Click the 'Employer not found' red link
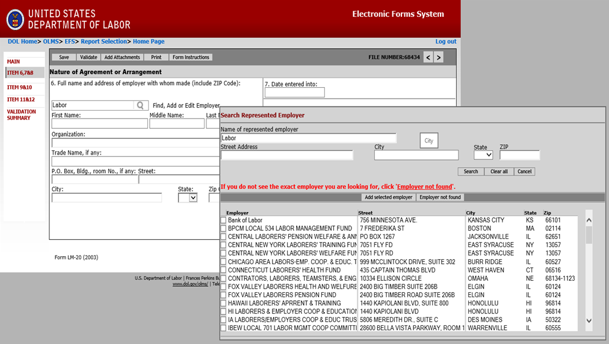Image resolution: width=609 pixels, height=344 pixels. (424, 187)
